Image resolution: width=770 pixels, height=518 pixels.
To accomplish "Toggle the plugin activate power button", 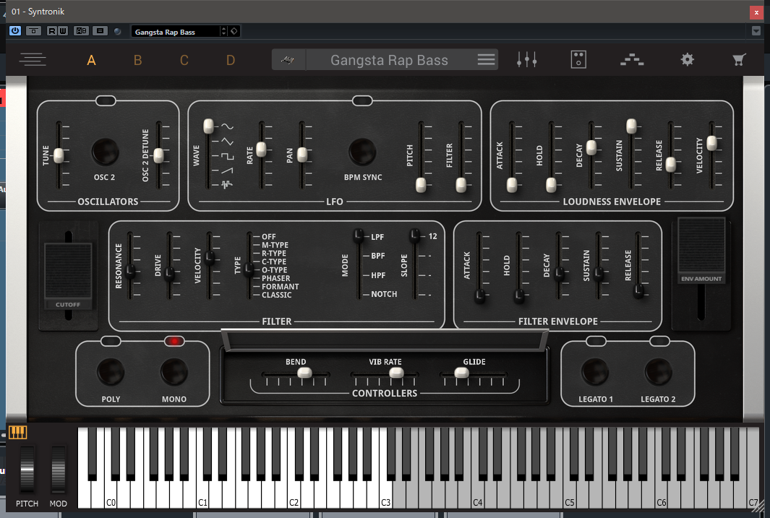I will tap(15, 31).
